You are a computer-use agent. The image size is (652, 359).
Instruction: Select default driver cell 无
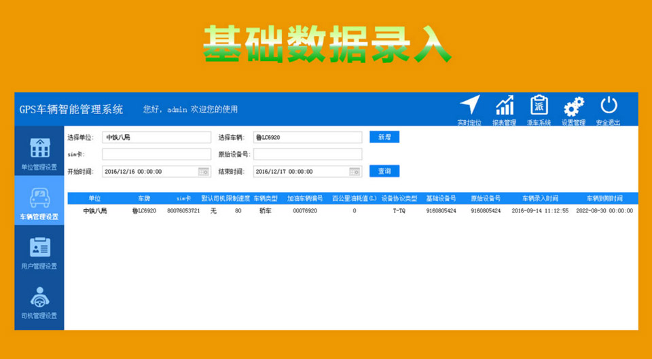click(213, 211)
